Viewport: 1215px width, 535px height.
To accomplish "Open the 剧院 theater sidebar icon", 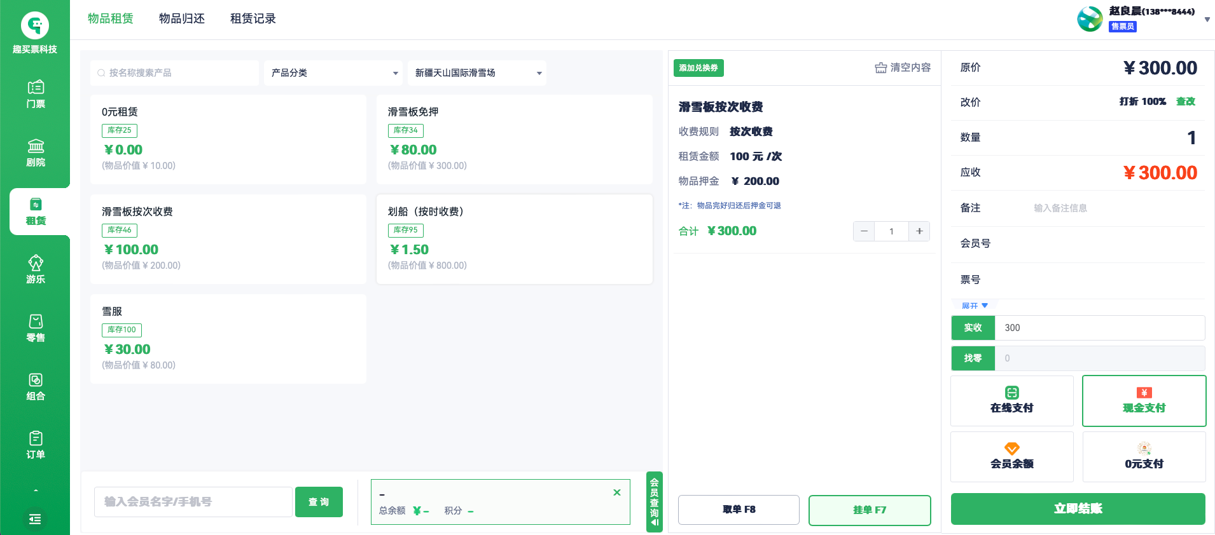I will [x=36, y=152].
